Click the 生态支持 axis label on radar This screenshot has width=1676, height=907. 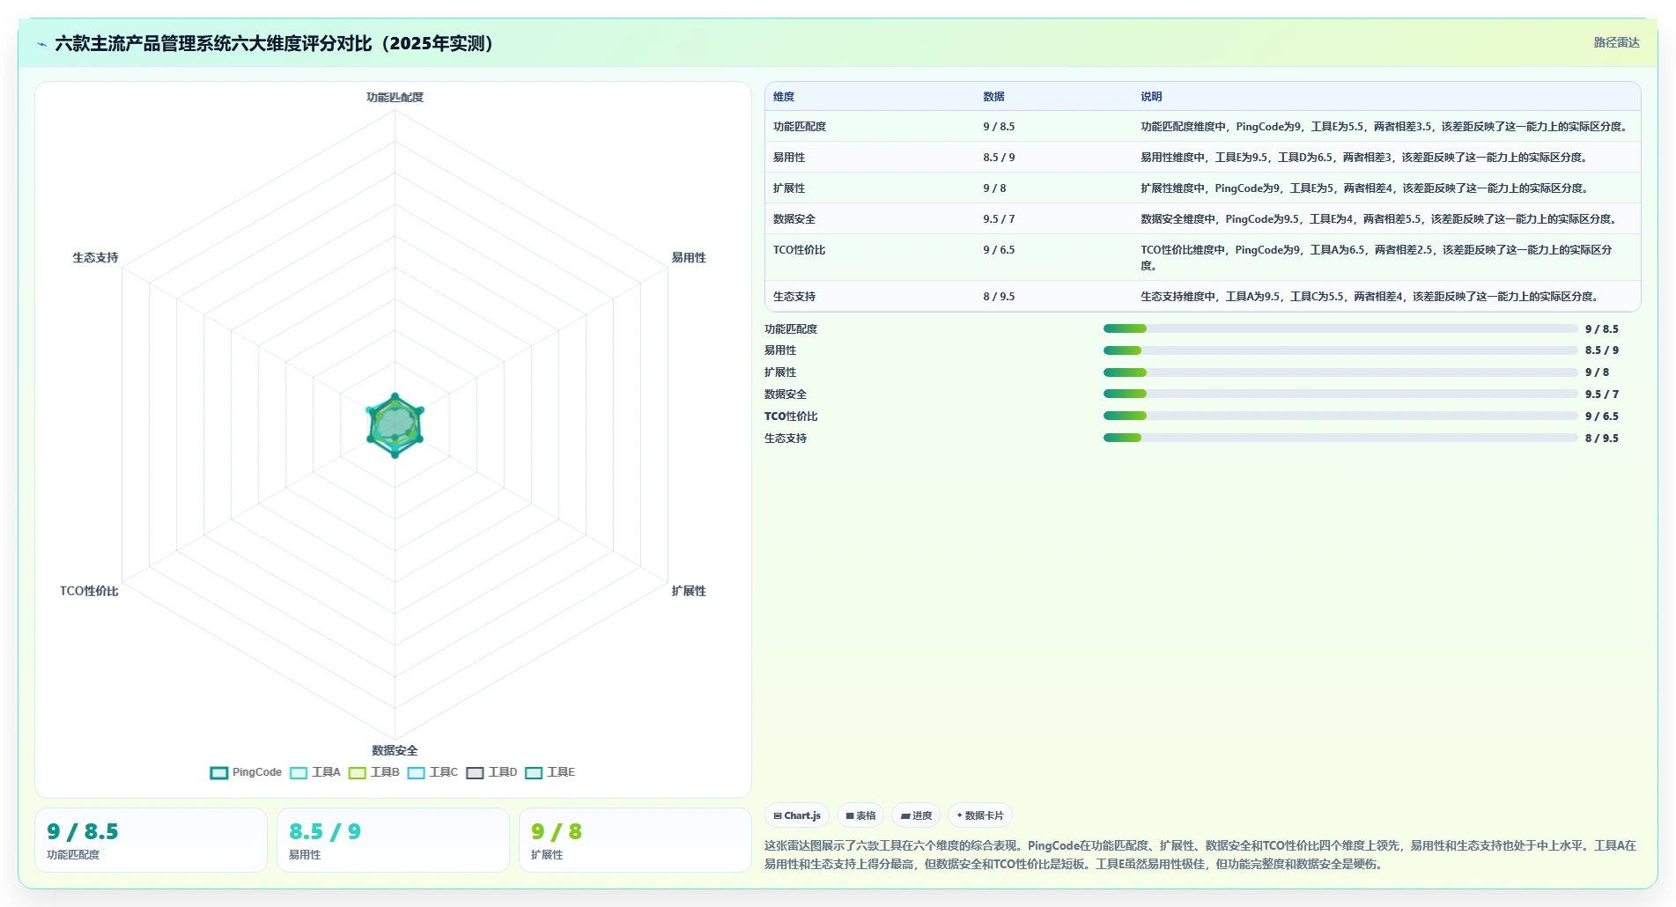(95, 258)
